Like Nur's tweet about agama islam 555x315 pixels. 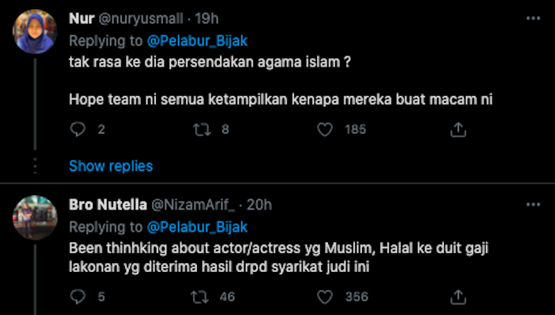point(325,129)
